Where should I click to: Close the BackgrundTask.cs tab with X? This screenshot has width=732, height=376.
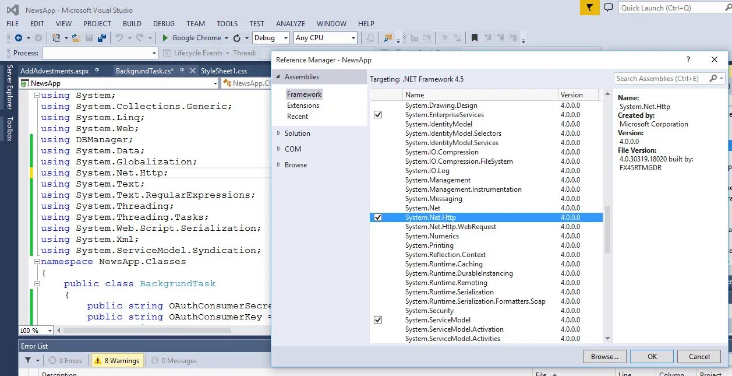coord(192,71)
